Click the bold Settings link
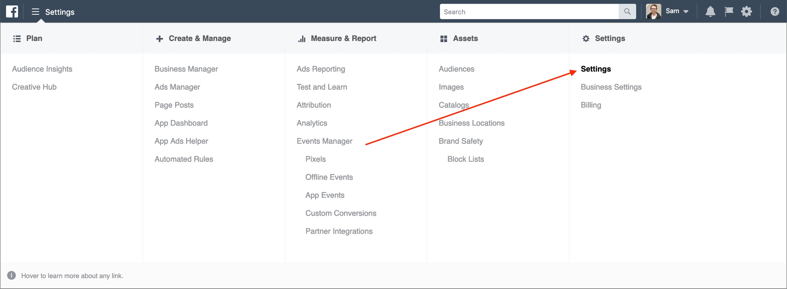Screen dimensions: 787x289 coord(596,69)
